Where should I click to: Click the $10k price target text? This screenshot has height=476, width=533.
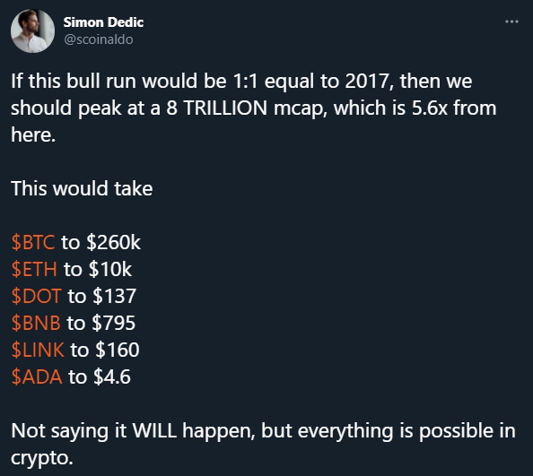(110, 269)
